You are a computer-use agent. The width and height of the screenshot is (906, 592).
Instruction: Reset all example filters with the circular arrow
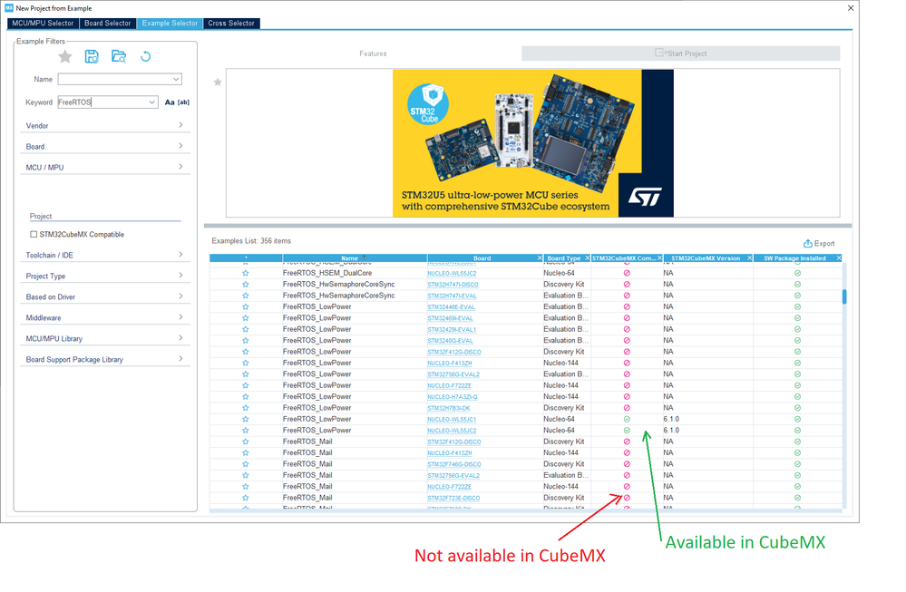tap(146, 56)
